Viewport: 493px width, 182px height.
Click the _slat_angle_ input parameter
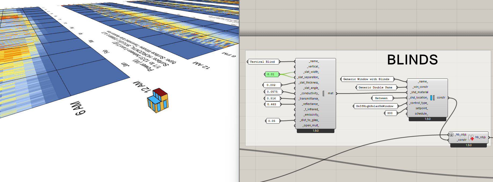[311, 88]
